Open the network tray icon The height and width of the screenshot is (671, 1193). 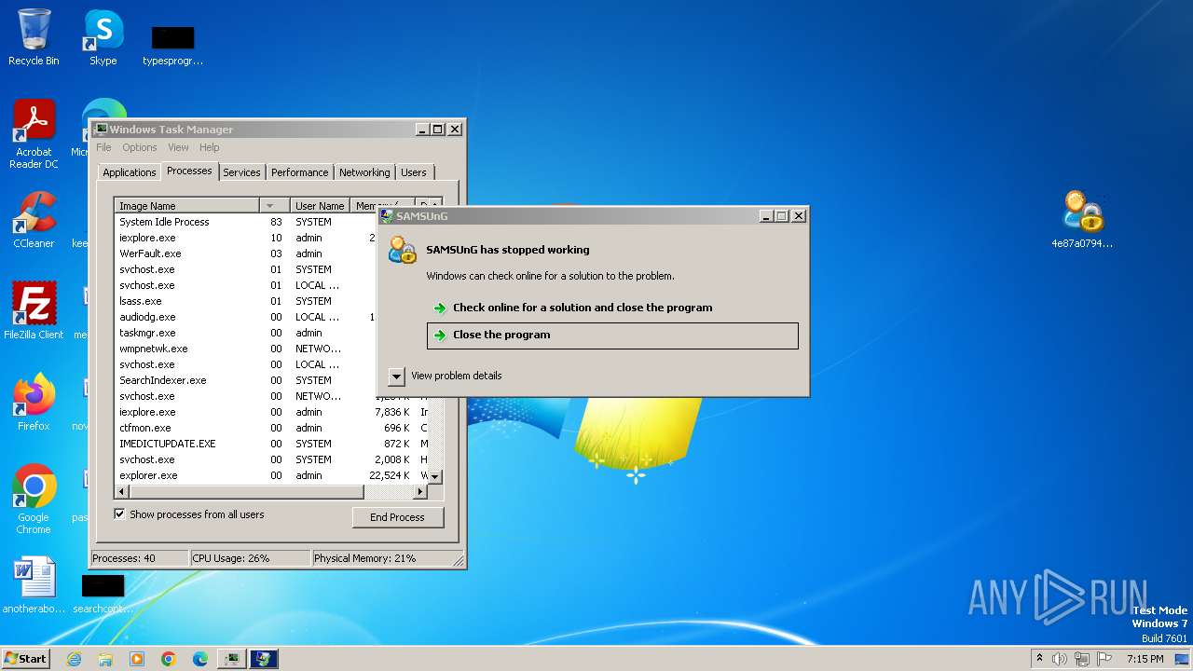point(1082,659)
